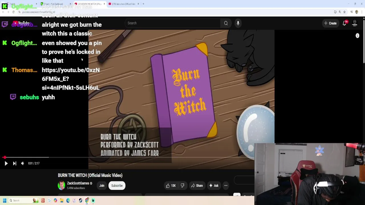Open the green streaming app in taskbar
The width and height of the screenshot is (365, 205).
coord(93,200)
